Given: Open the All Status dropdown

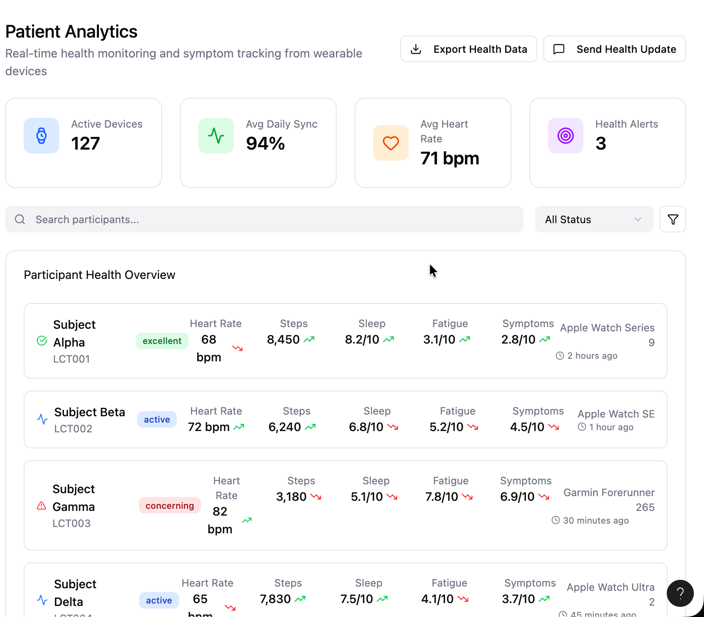Looking at the screenshot, I should point(594,219).
